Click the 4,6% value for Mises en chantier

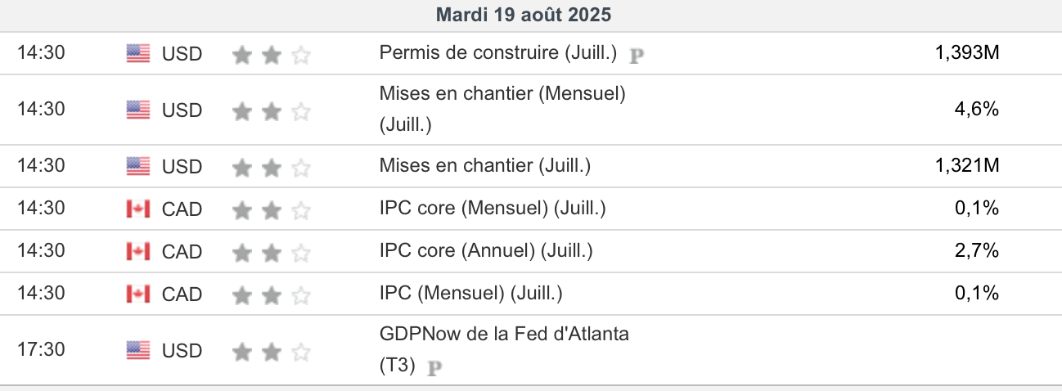(x=977, y=109)
